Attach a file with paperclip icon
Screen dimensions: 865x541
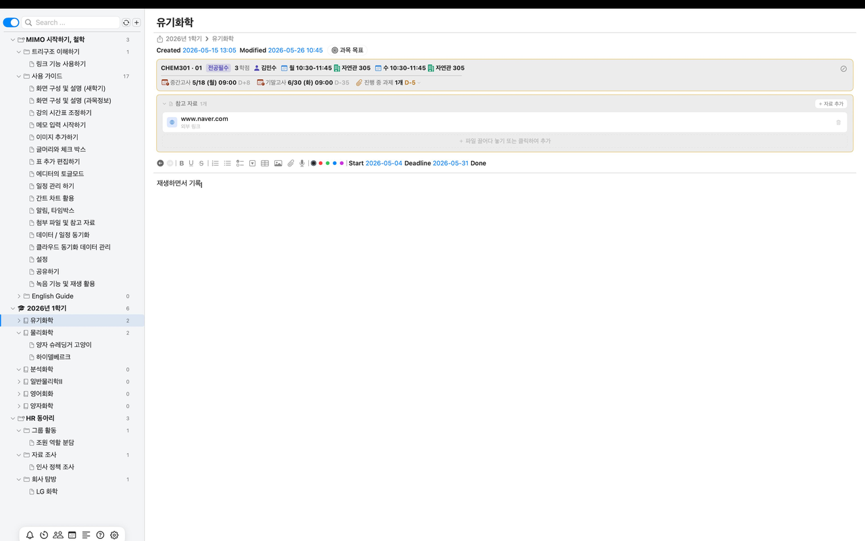pyautogui.click(x=291, y=163)
